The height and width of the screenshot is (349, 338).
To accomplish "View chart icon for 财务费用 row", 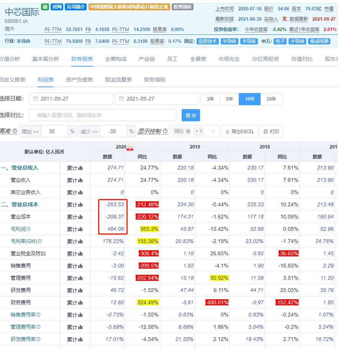I will [80, 303].
